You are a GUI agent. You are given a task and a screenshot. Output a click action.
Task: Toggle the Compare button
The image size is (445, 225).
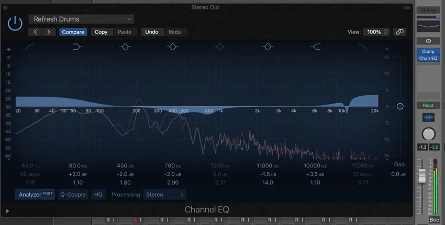[x=73, y=32]
